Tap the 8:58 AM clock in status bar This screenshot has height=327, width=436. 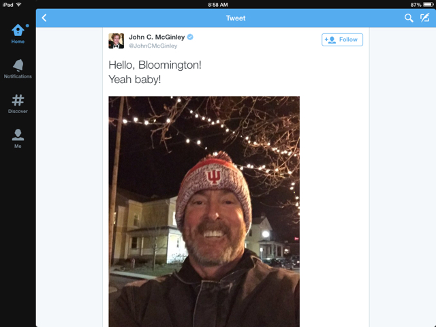pos(218,4)
